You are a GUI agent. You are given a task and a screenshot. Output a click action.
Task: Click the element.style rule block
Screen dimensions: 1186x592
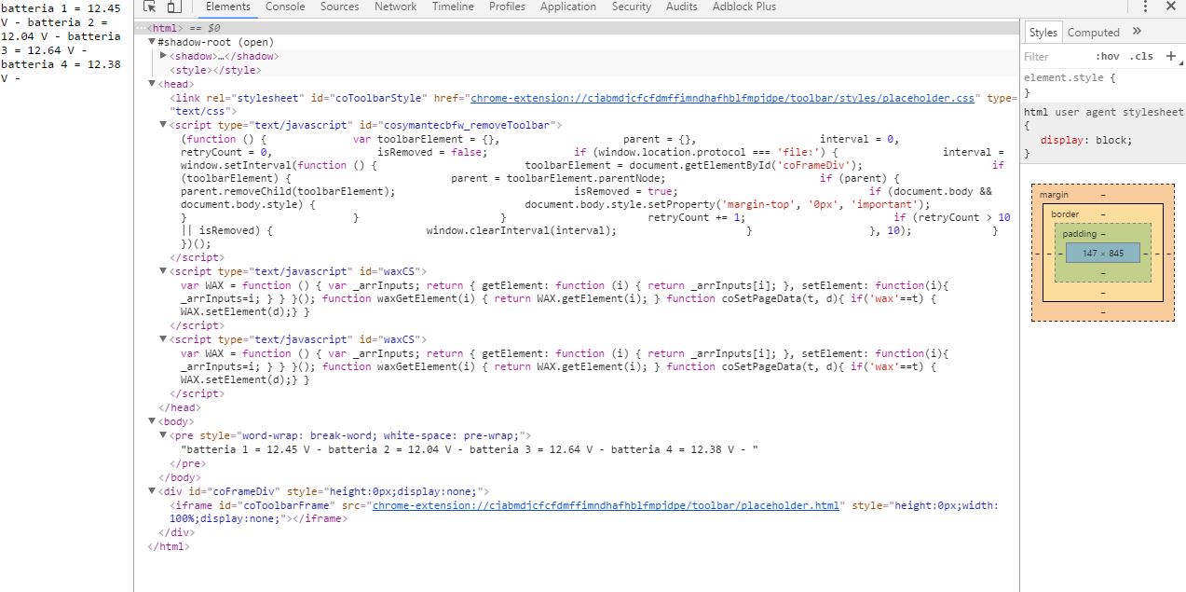pyautogui.click(x=1103, y=85)
